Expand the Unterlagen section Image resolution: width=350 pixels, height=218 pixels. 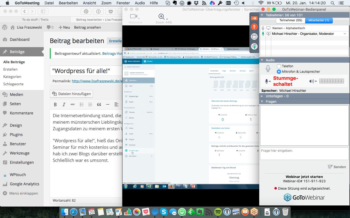pyautogui.click(x=262, y=96)
